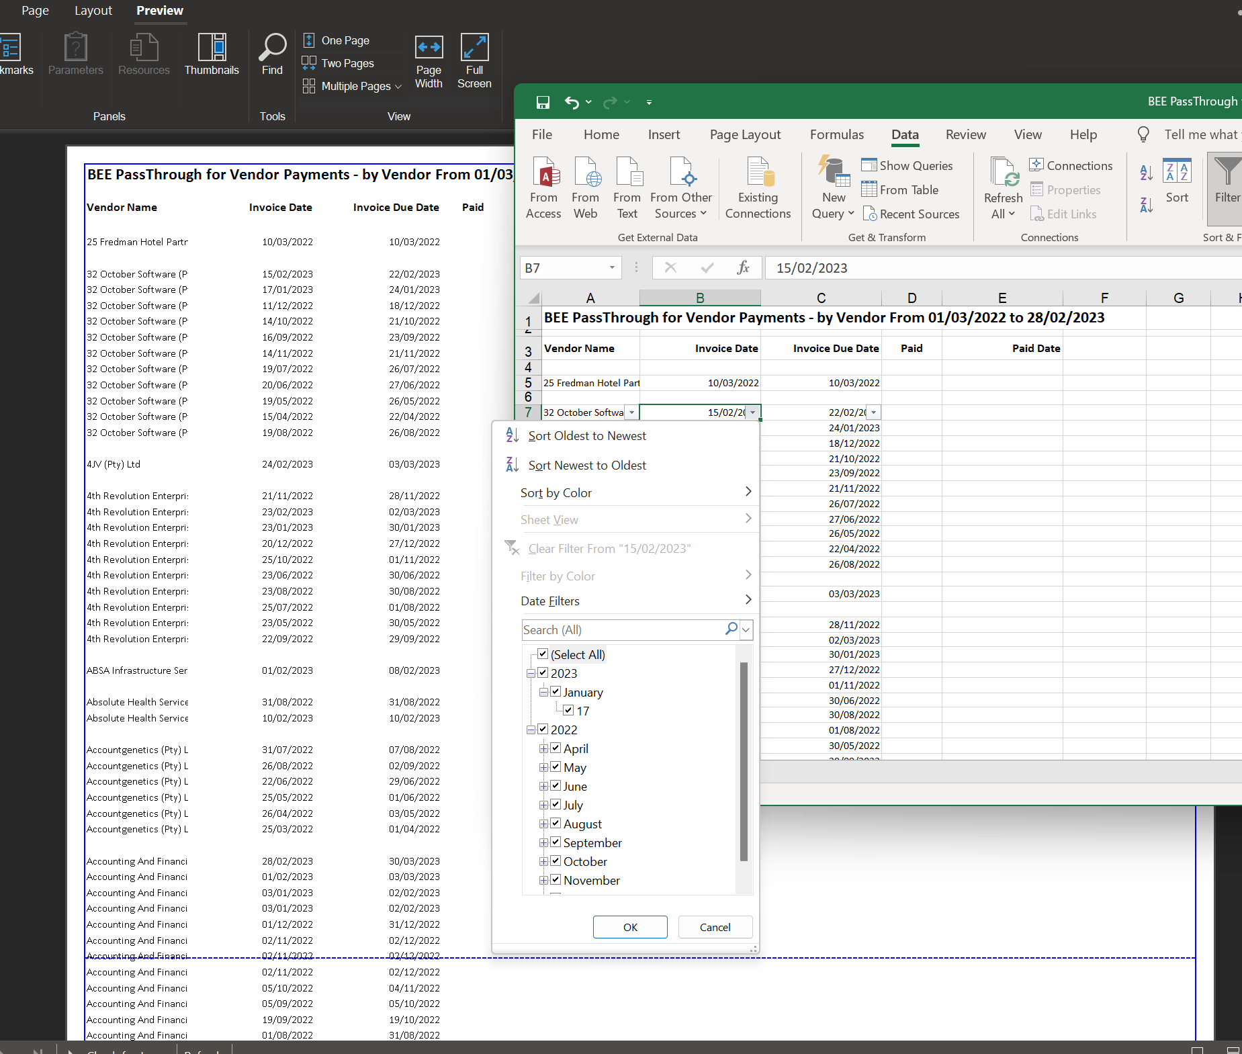1242x1054 pixels.
Task: Click sort A to Z ribbon icon
Action: tap(1147, 173)
